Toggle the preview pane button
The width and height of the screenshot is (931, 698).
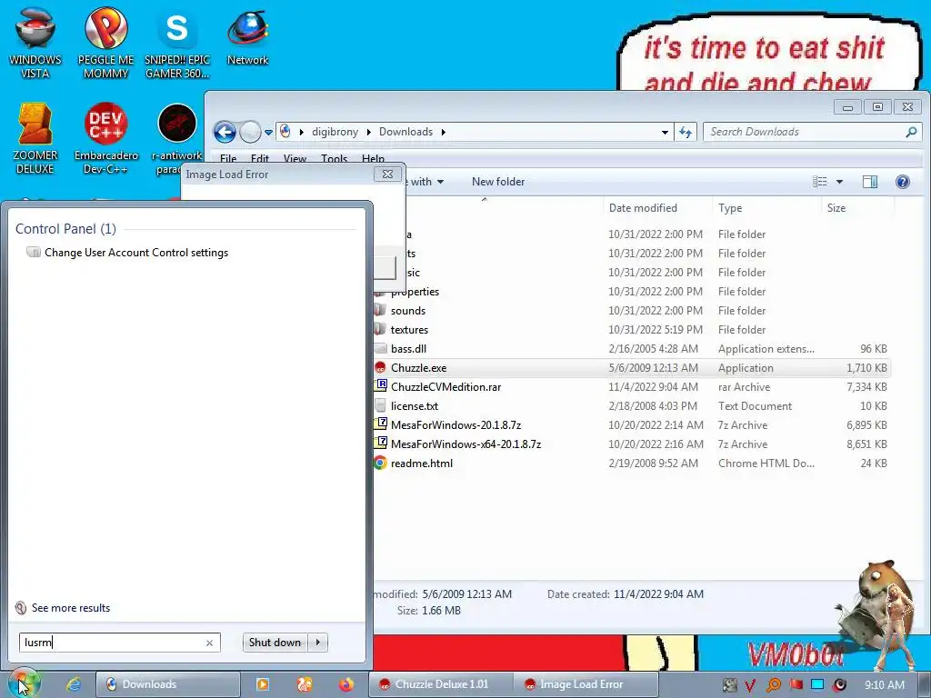(870, 182)
